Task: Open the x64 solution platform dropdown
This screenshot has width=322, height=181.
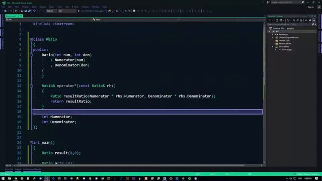Action: tap(67, 11)
